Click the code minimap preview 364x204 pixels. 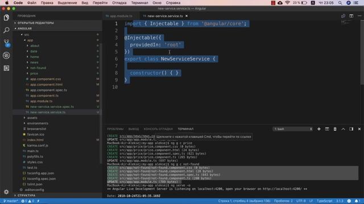[x=346, y=22]
